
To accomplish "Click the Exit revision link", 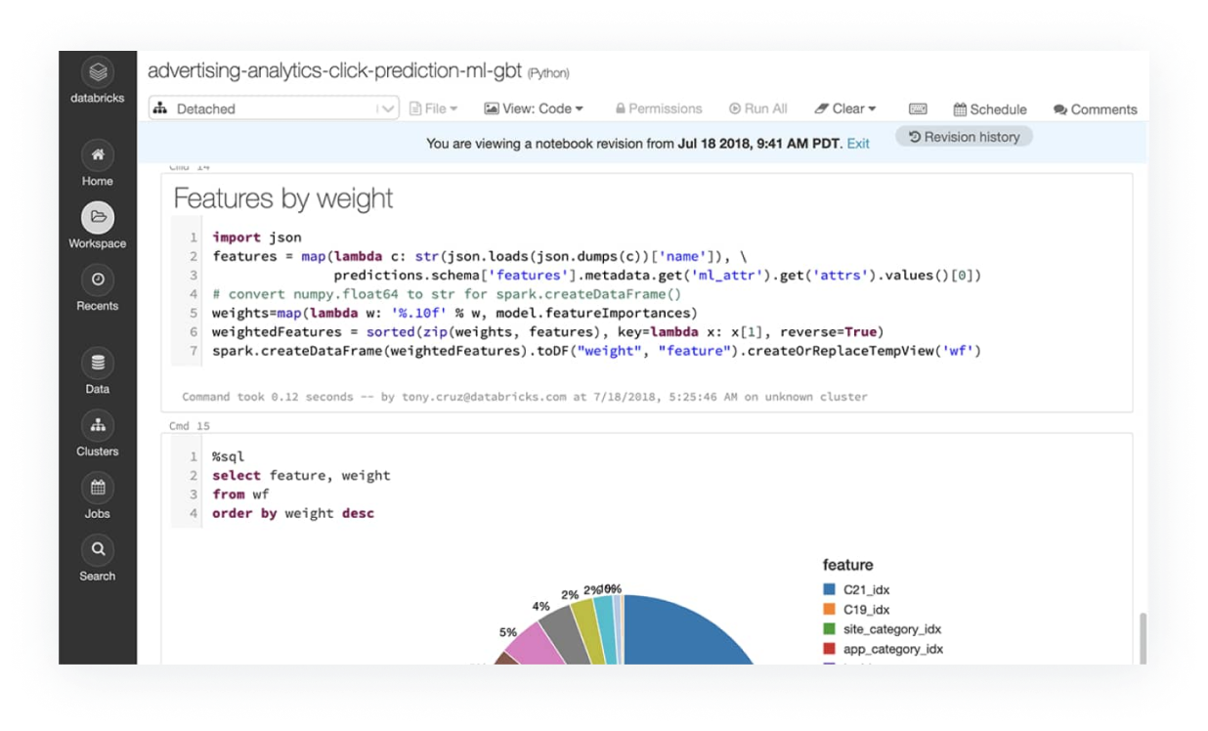I will 858,144.
